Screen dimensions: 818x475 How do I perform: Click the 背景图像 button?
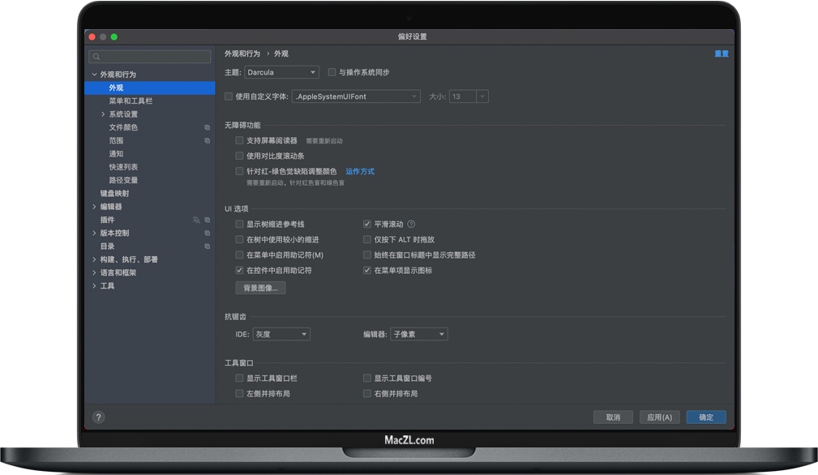pyautogui.click(x=259, y=287)
